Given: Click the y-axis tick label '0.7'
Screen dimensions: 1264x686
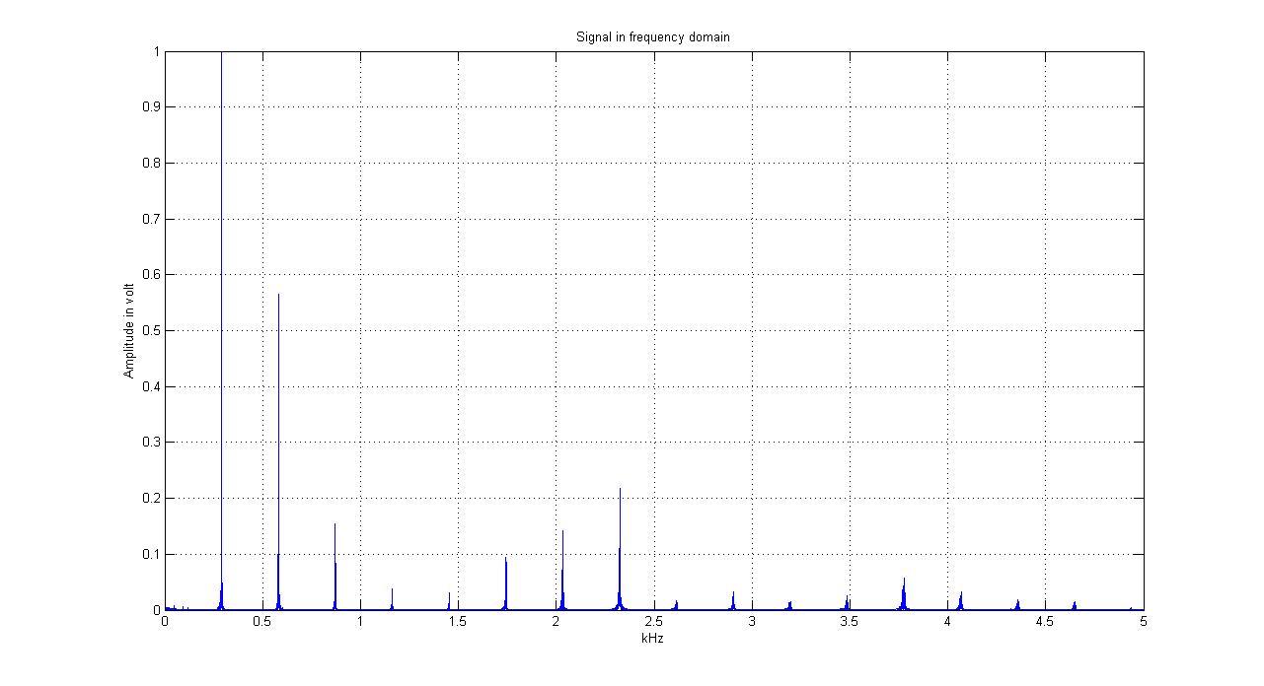Looking at the screenshot, I should (x=150, y=219).
